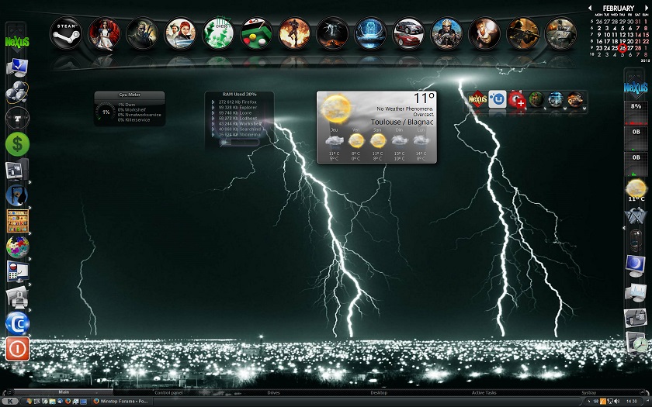Image resolution: width=652 pixels, height=407 pixels.
Task: Launch the pool billiards game icon
Action: click(256, 33)
